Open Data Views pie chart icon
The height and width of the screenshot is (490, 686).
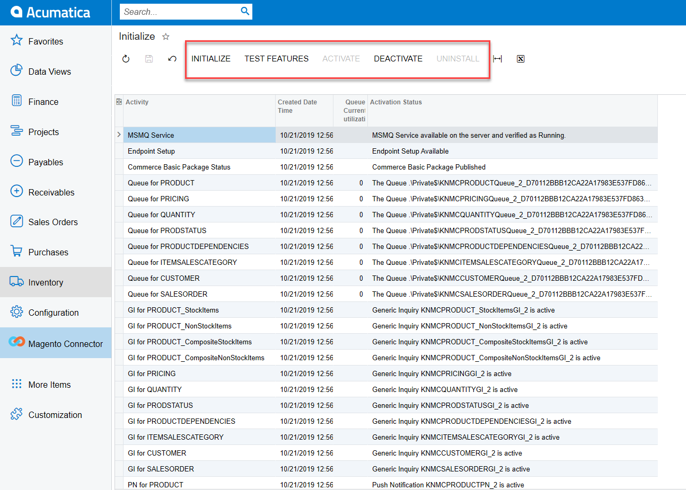[16, 70]
